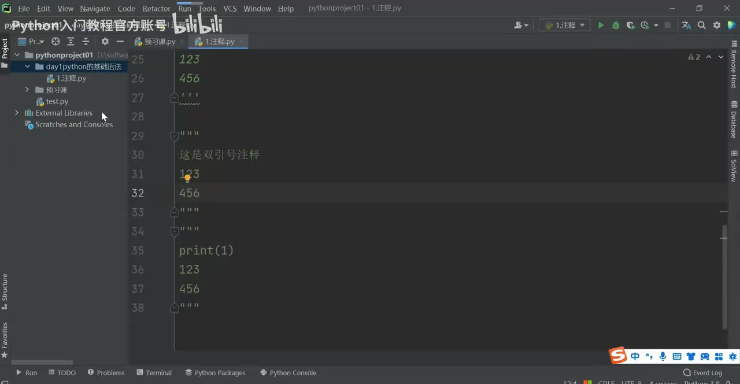Viewport: 740px width, 384px height.
Task: Click the Sogou game controller icon
Action: pos(705,356)
